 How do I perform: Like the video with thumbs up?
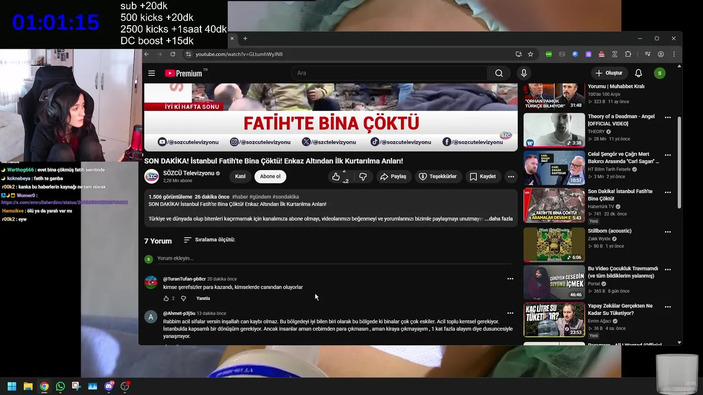click(336, 176)
